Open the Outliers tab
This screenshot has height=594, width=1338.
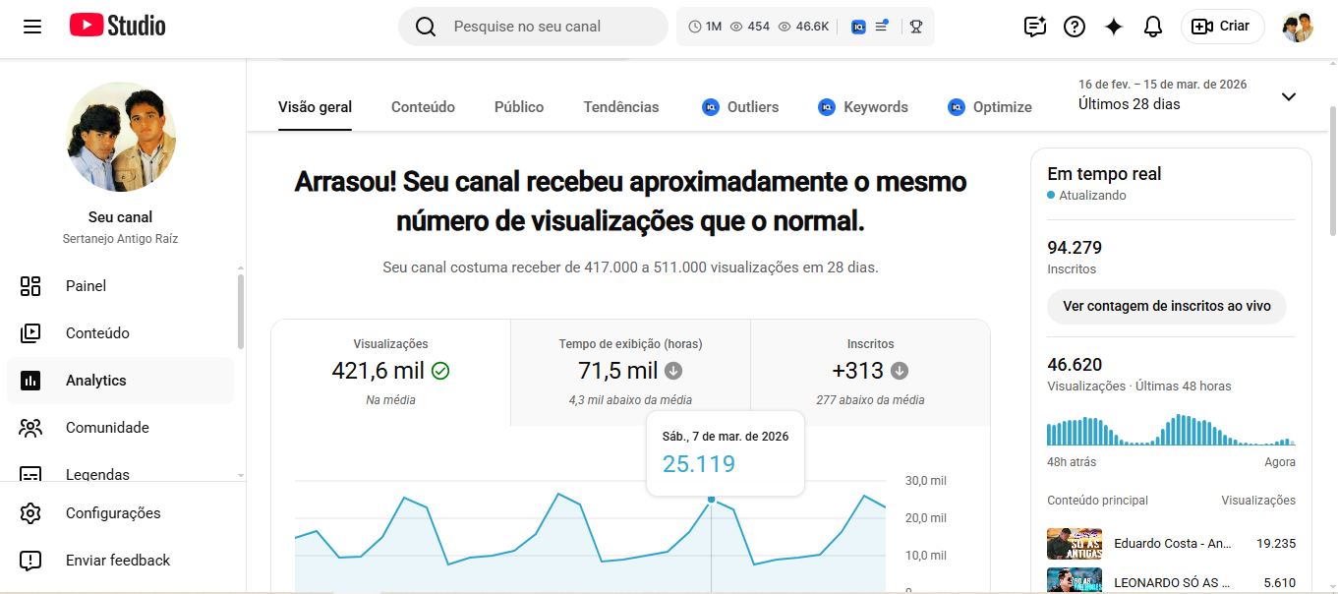(x=740, y=107)
